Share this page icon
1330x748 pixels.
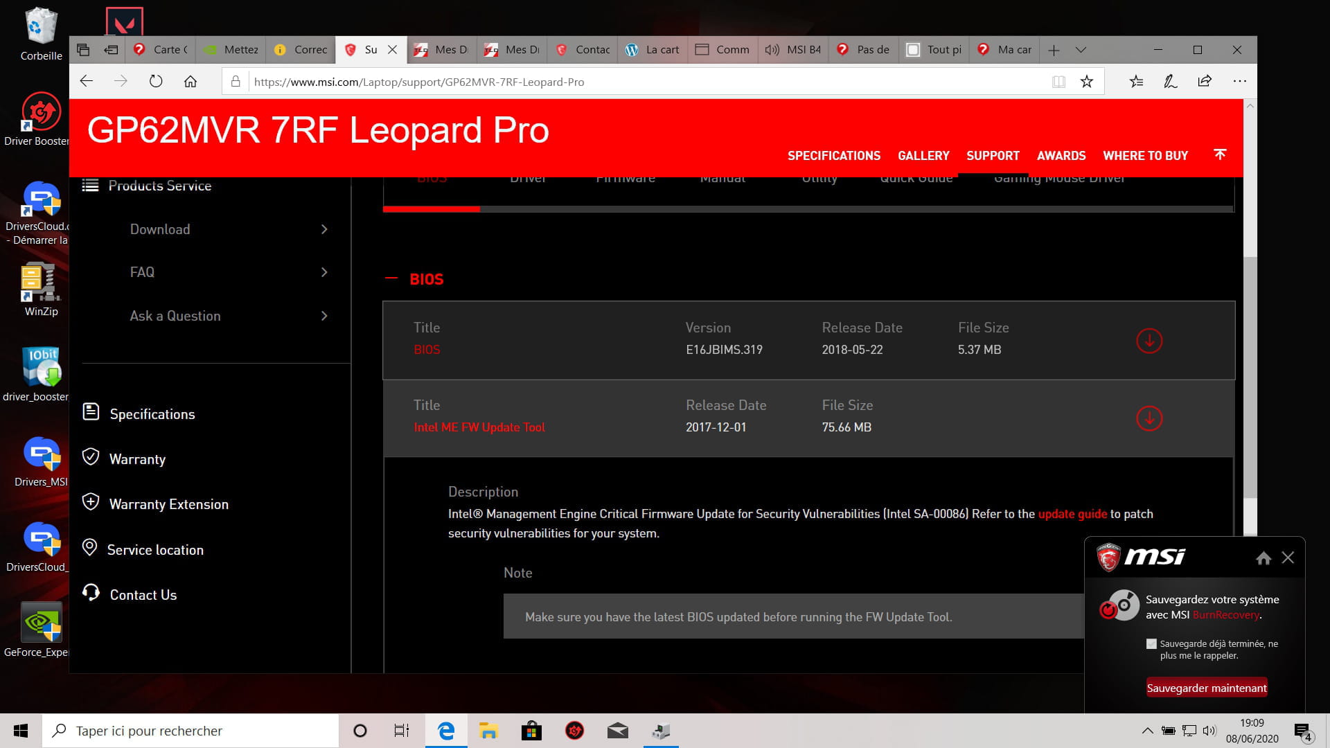tap(1205, 82)
